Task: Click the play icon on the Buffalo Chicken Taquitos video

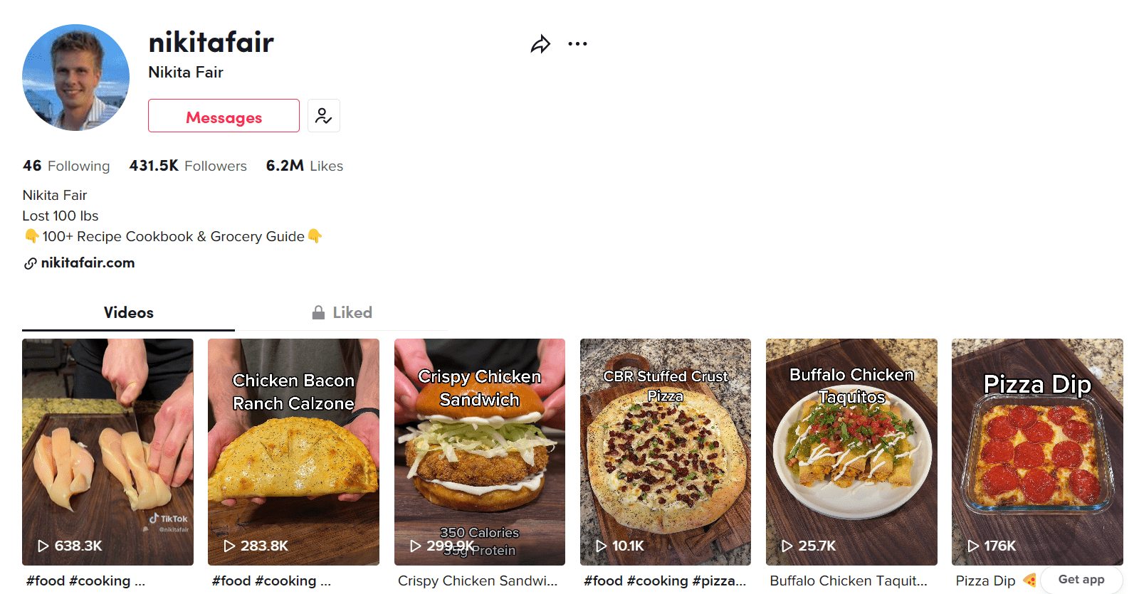Action: (x=787, y=546)
